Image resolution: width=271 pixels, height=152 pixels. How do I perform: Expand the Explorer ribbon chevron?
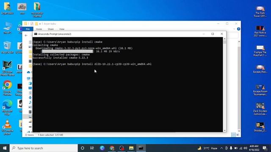(x=234, y=29)
